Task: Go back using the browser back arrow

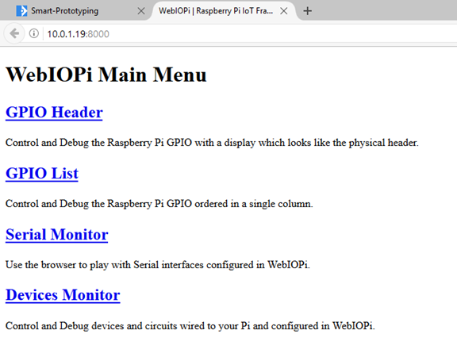Action: pos(14,33)
